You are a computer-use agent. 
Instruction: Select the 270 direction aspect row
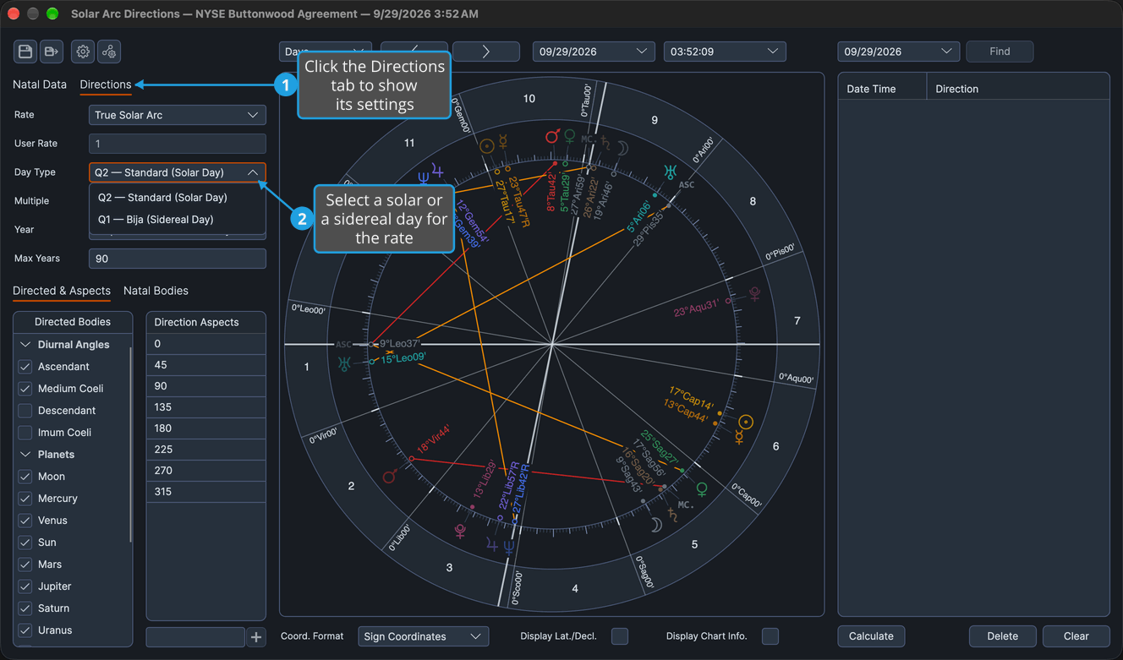pyautogui.click(x=206, y=471)
